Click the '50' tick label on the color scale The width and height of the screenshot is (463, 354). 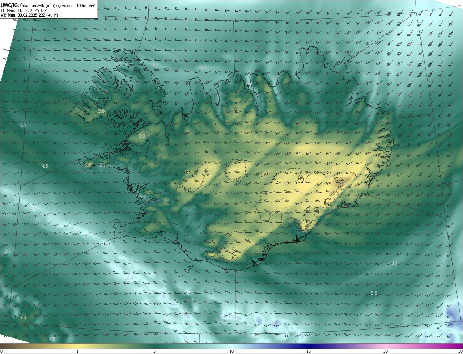point(460,351)
